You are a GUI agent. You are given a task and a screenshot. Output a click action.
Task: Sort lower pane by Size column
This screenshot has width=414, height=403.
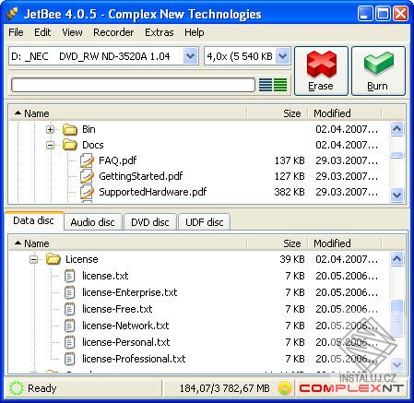278,243
